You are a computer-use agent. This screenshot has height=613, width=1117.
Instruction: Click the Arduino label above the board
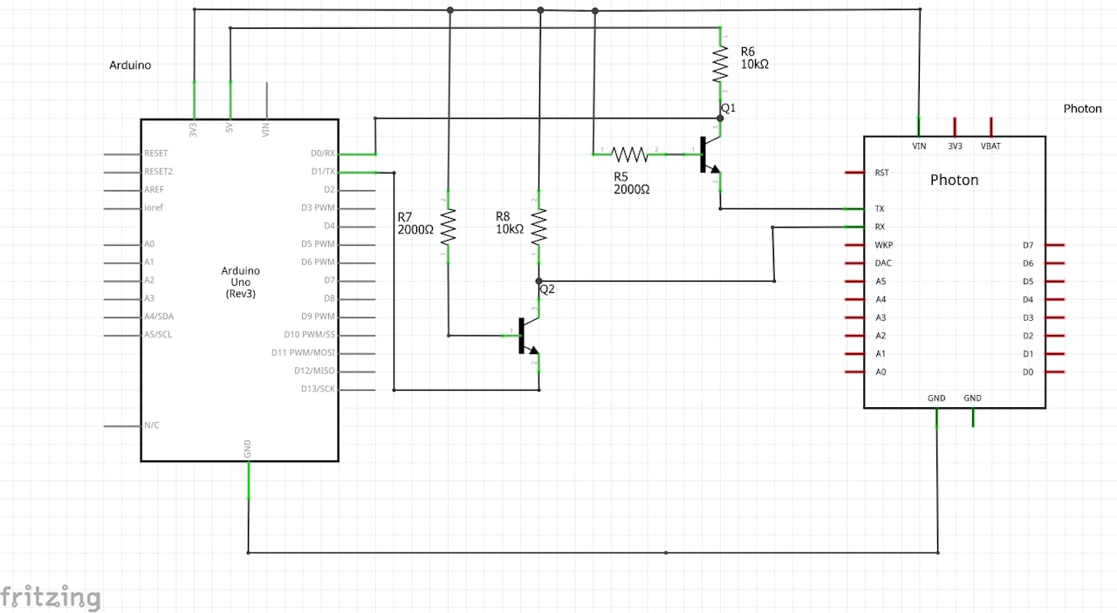coord(130,65)
